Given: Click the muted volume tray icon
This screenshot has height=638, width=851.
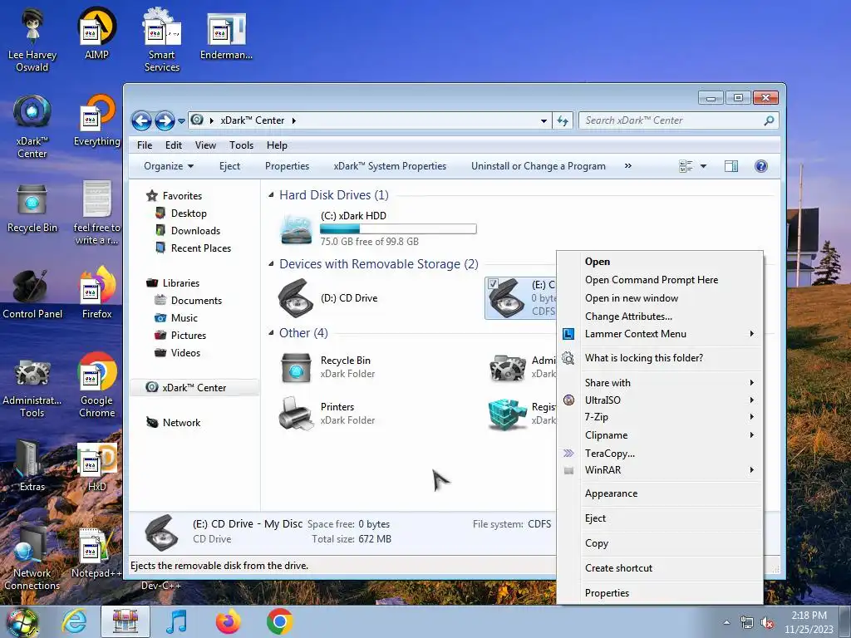Looking at the screenshot, I should 767,623.
